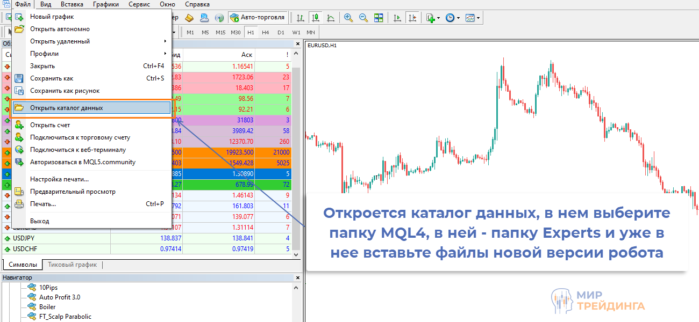Toggle the chart auto-scroll button
699x322 pixels.
tap(397, 18)
